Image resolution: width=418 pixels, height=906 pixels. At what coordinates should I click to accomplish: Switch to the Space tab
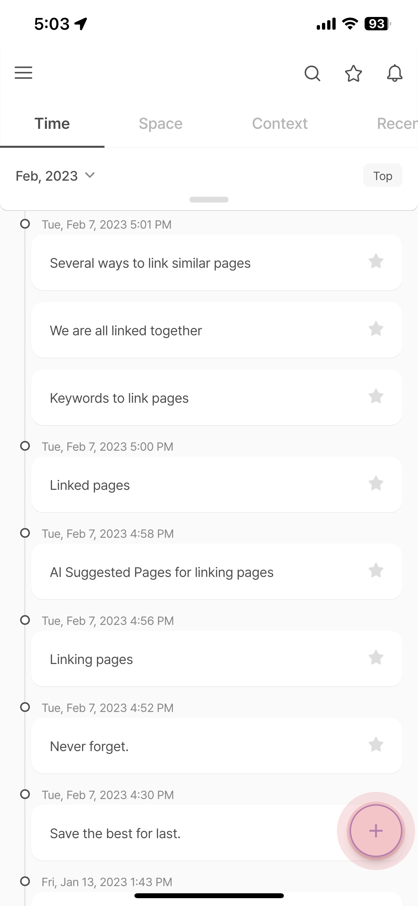pos(160,124)
